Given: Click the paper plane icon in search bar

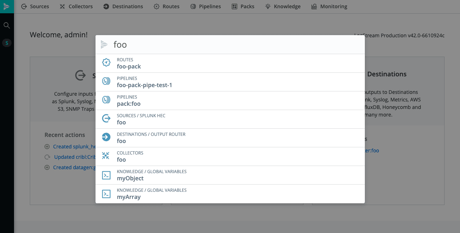Looking at the screenshot, I should pos(104,44).
